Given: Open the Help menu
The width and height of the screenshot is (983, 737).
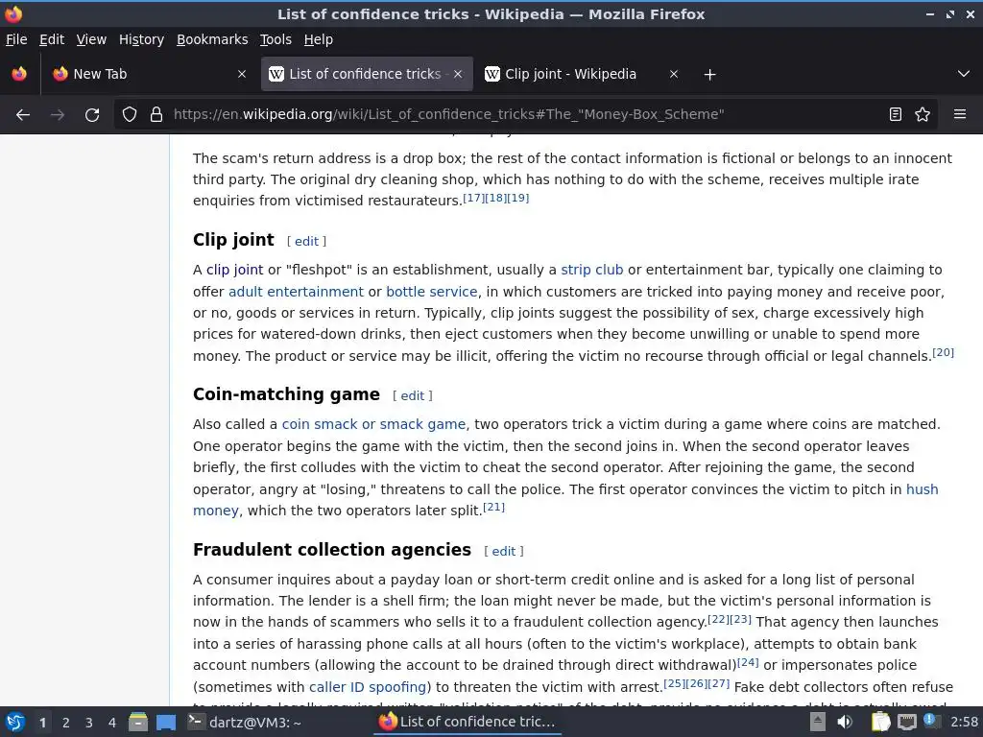Looking at the screenshot, I should (x=319, y=39).
